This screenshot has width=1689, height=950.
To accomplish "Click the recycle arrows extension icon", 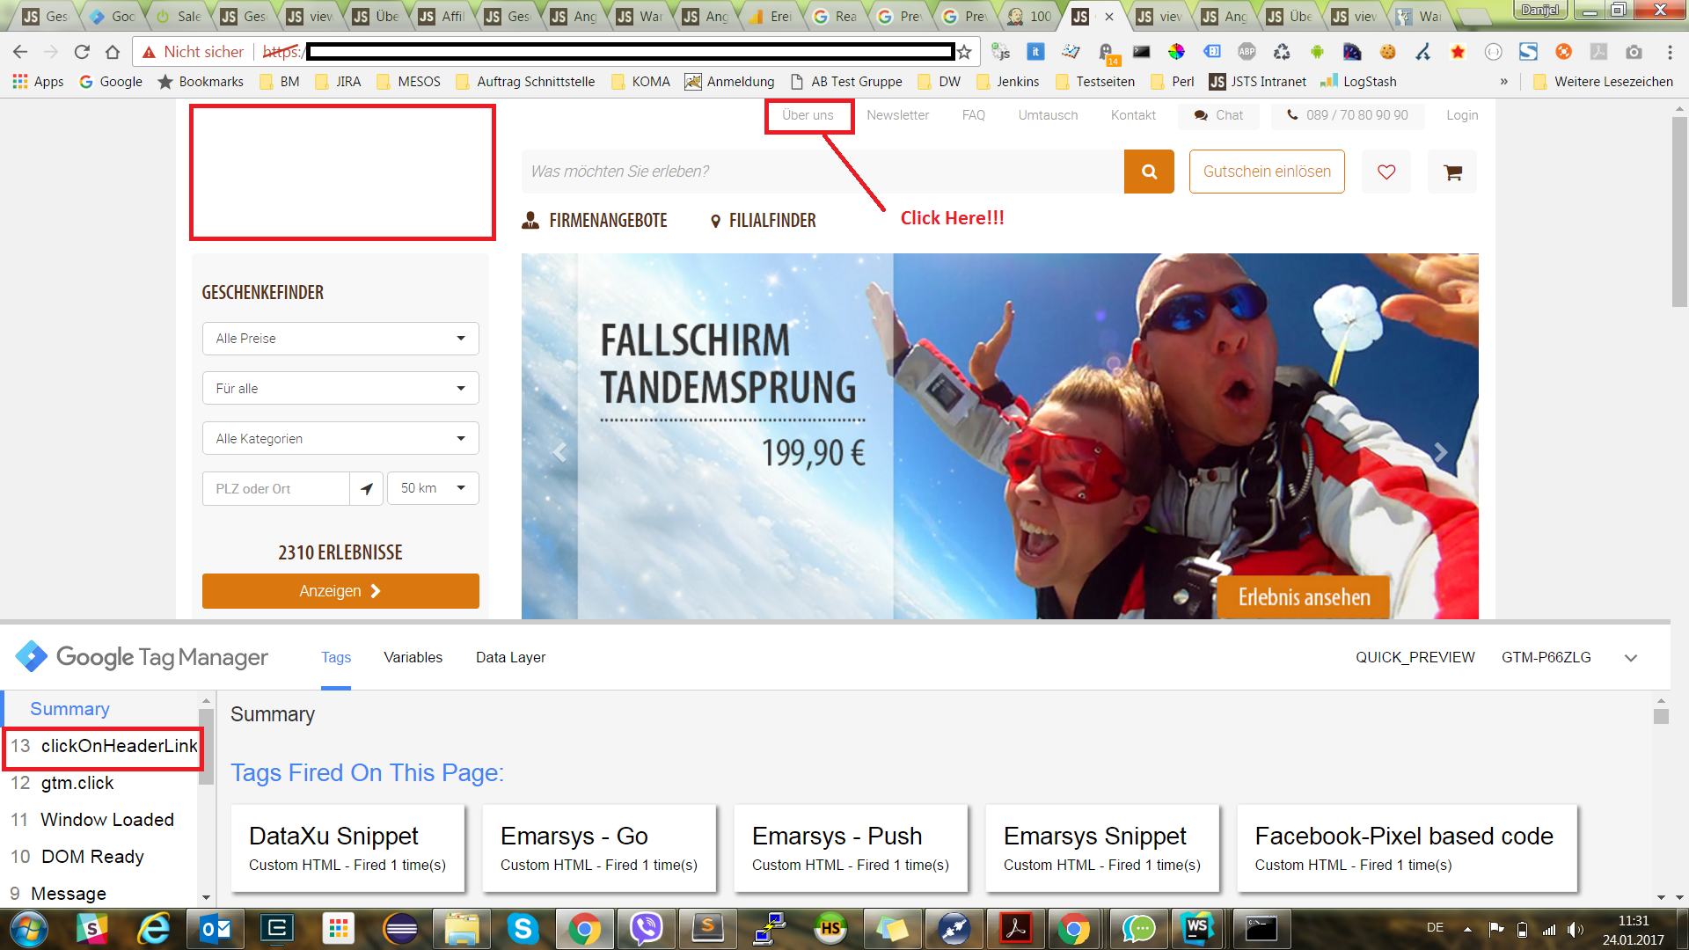I will click(x=1282, y=52).
